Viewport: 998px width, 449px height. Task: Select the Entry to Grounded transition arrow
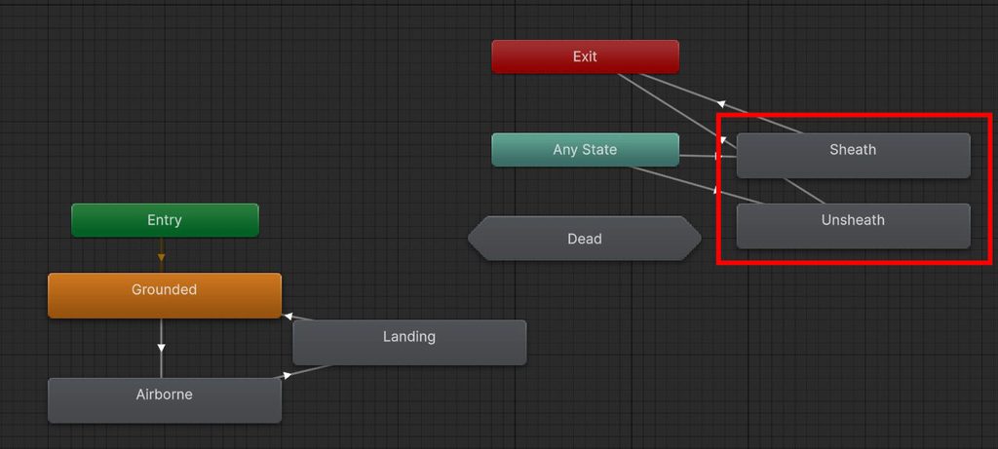161,257
